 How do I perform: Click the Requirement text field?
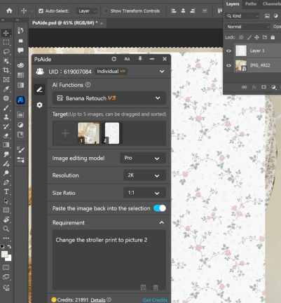point(109,260)
